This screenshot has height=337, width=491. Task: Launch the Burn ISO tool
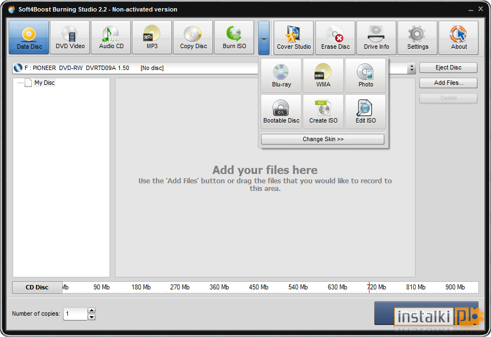pyautogui.click(x=234, y=37)
